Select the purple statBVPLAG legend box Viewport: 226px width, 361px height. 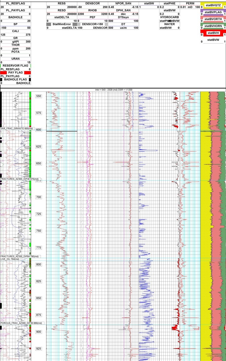tap(213, 12)
